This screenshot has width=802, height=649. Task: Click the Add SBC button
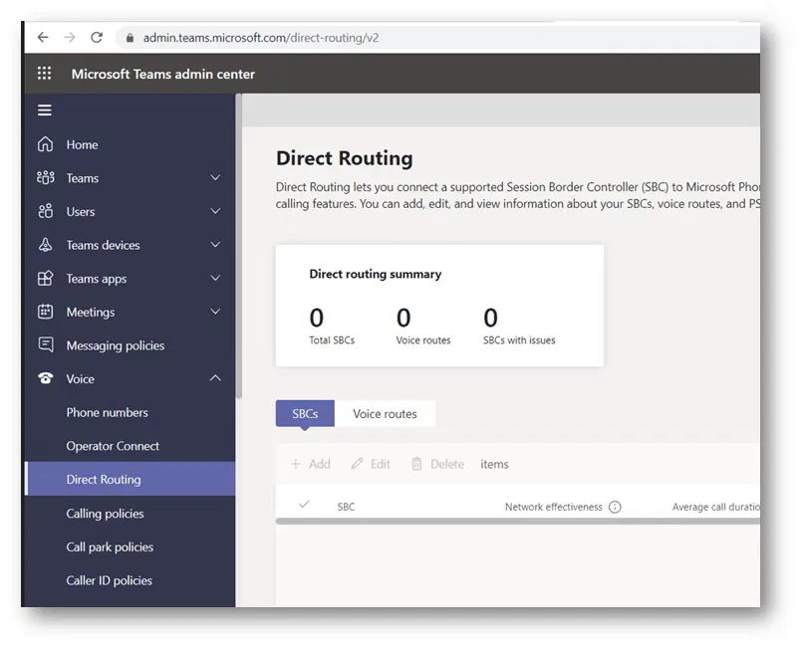310,464
